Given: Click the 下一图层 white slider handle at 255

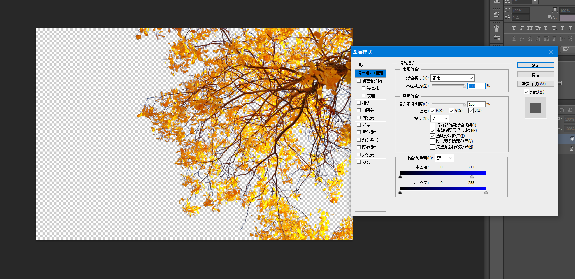Looking at the screenshot, I should coord(486,192).
